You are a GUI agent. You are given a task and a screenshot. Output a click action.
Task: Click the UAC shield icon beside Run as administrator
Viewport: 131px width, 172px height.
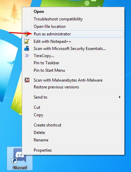coord(27,34)
